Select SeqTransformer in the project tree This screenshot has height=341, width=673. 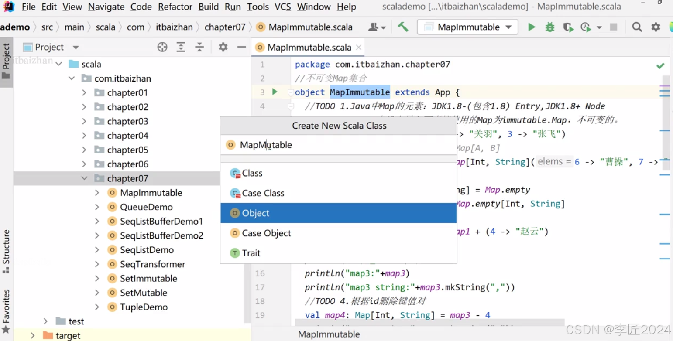[152, 264]
